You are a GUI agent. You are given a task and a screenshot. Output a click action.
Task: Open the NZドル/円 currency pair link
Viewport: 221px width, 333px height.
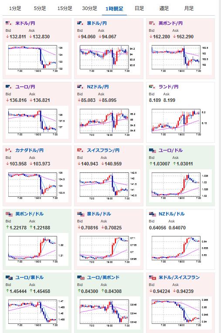[x=98, y=87]
